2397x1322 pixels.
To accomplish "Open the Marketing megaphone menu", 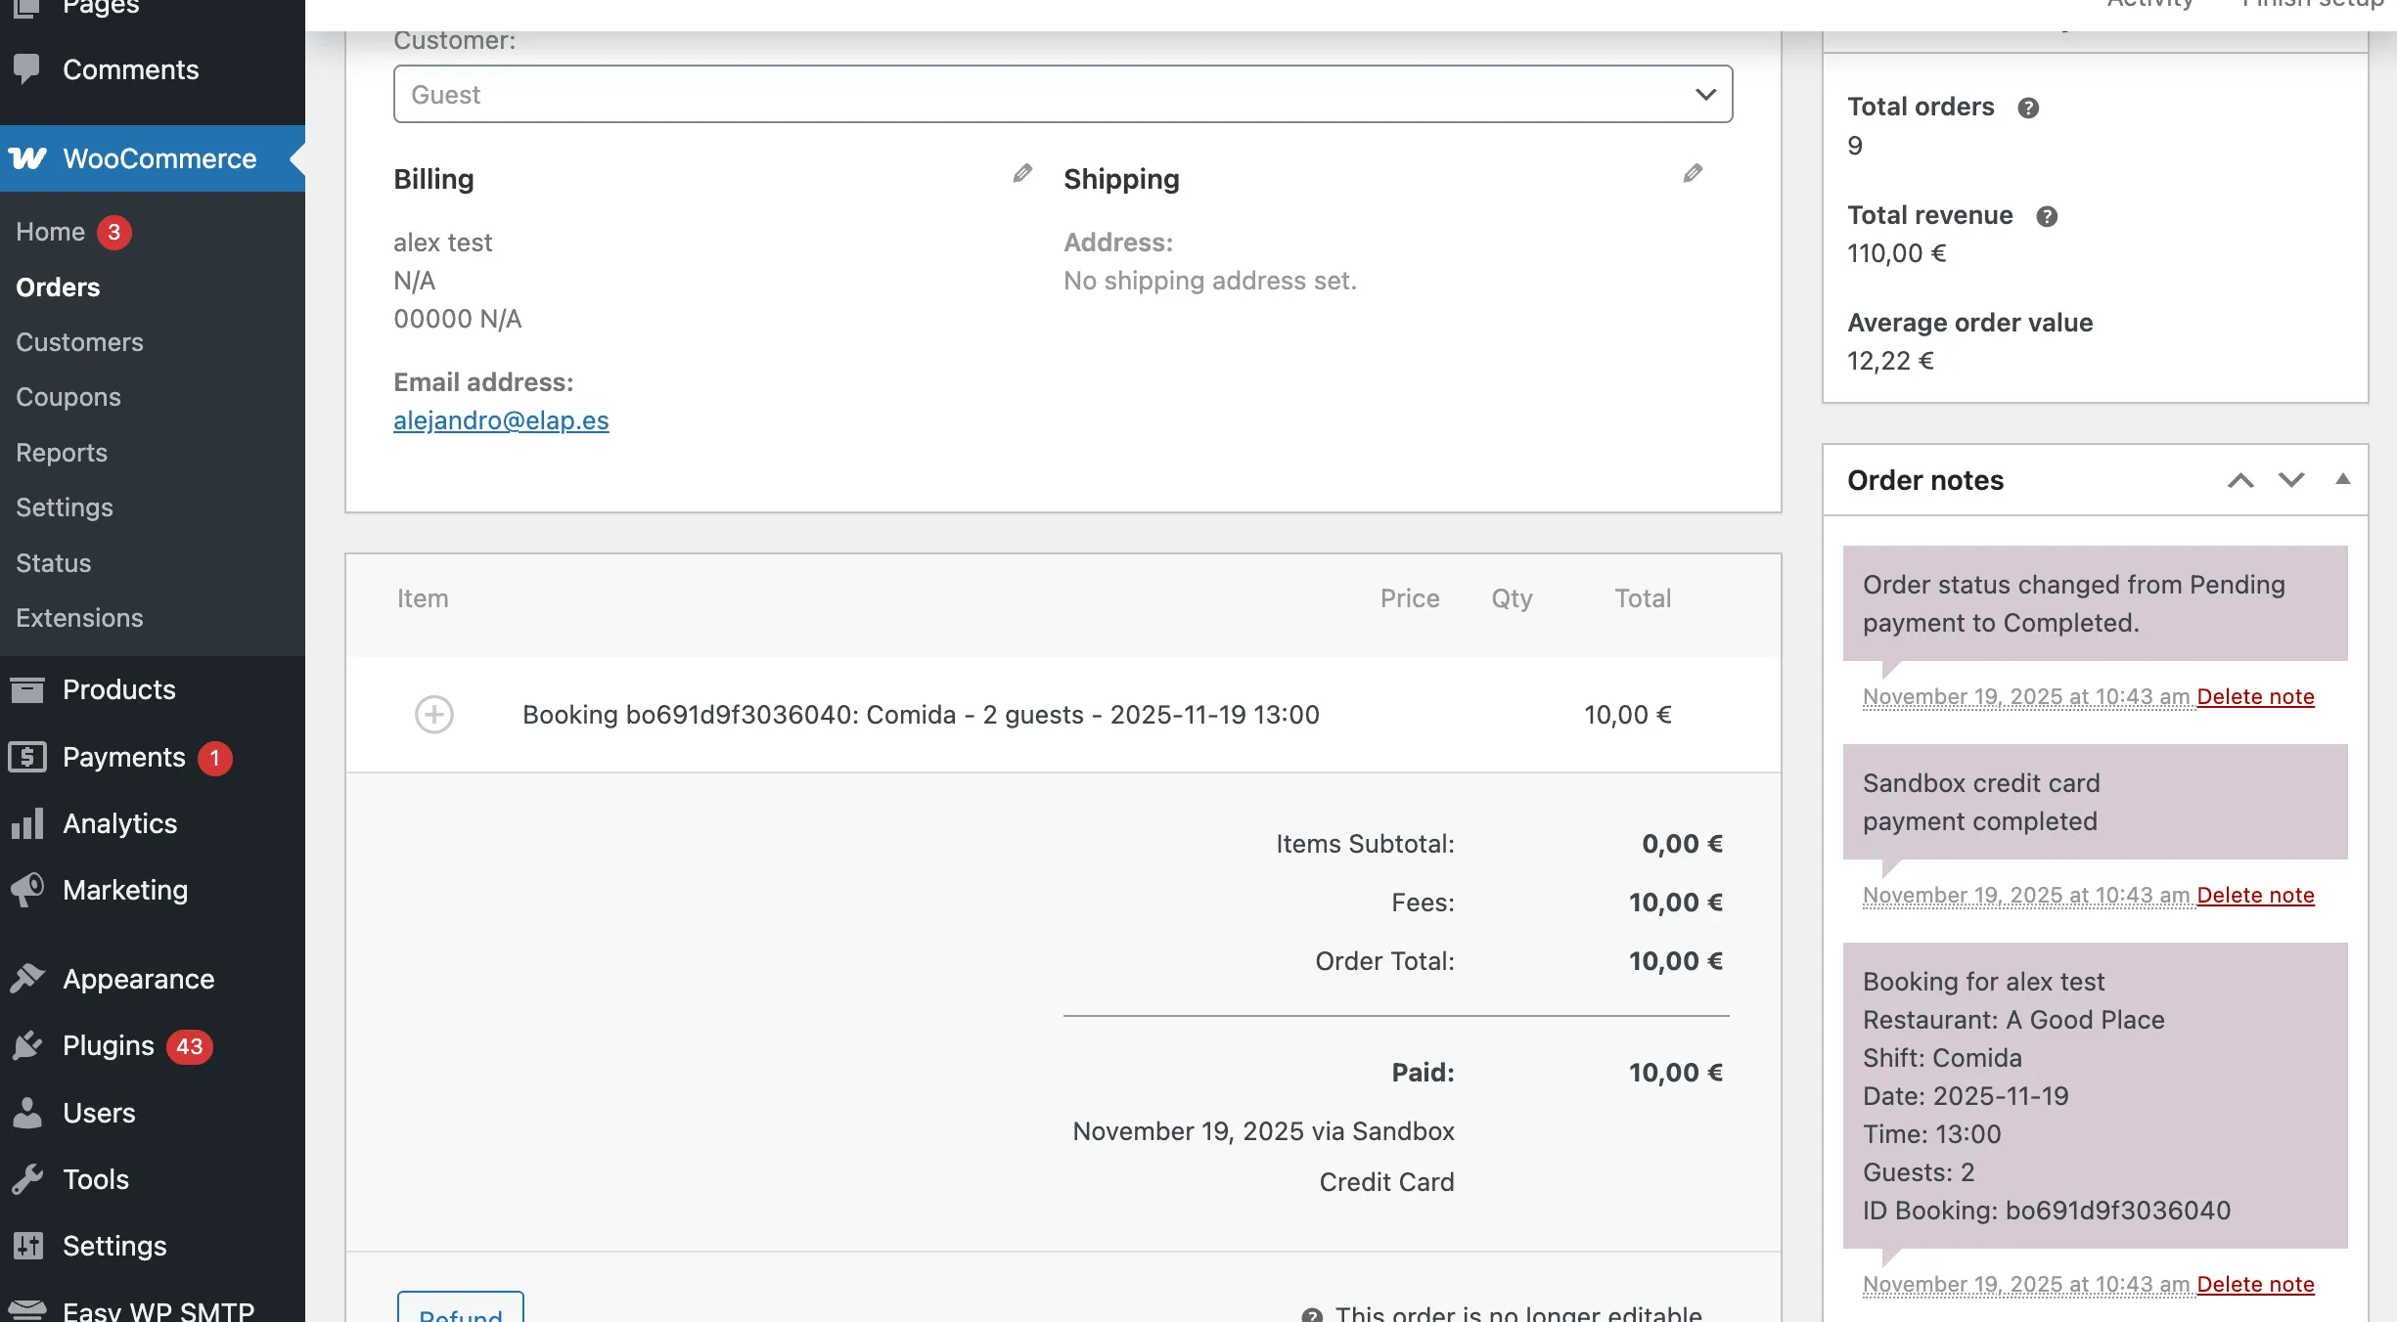I will coord(124,890).
